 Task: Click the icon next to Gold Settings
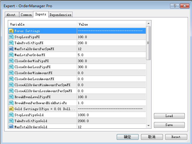pos(11,109)
